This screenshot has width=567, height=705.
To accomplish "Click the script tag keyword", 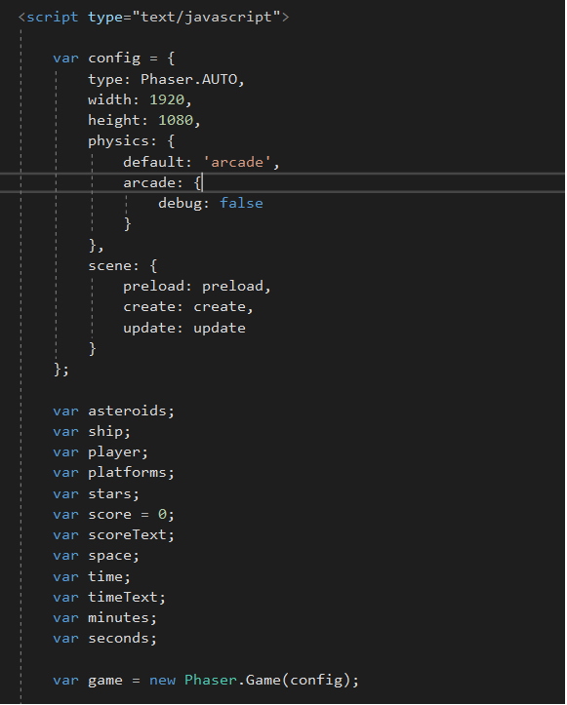I will (x=52, y=18).
